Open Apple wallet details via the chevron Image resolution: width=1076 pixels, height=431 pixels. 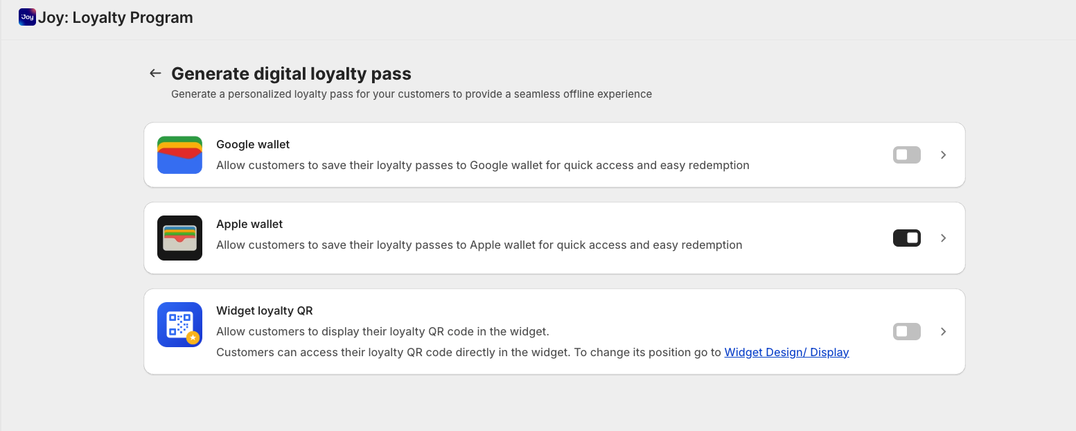[943, 238]
